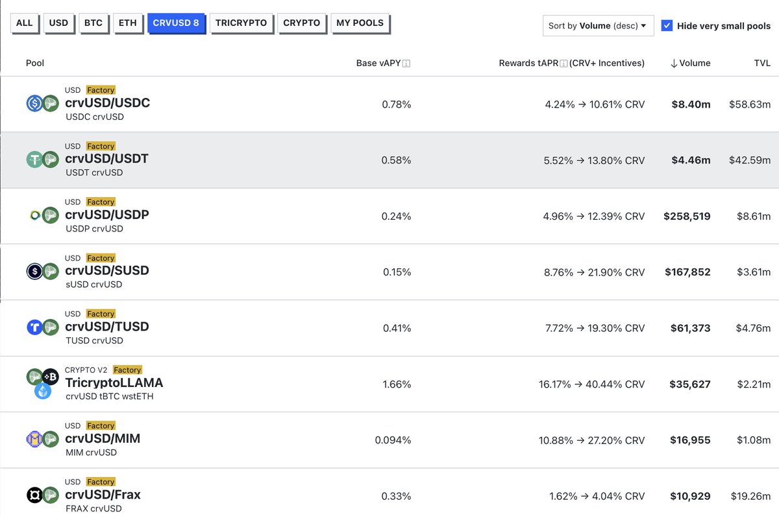Click the 1.66% base vAPY value
This screenshot has width=779, height=516.
397,384
